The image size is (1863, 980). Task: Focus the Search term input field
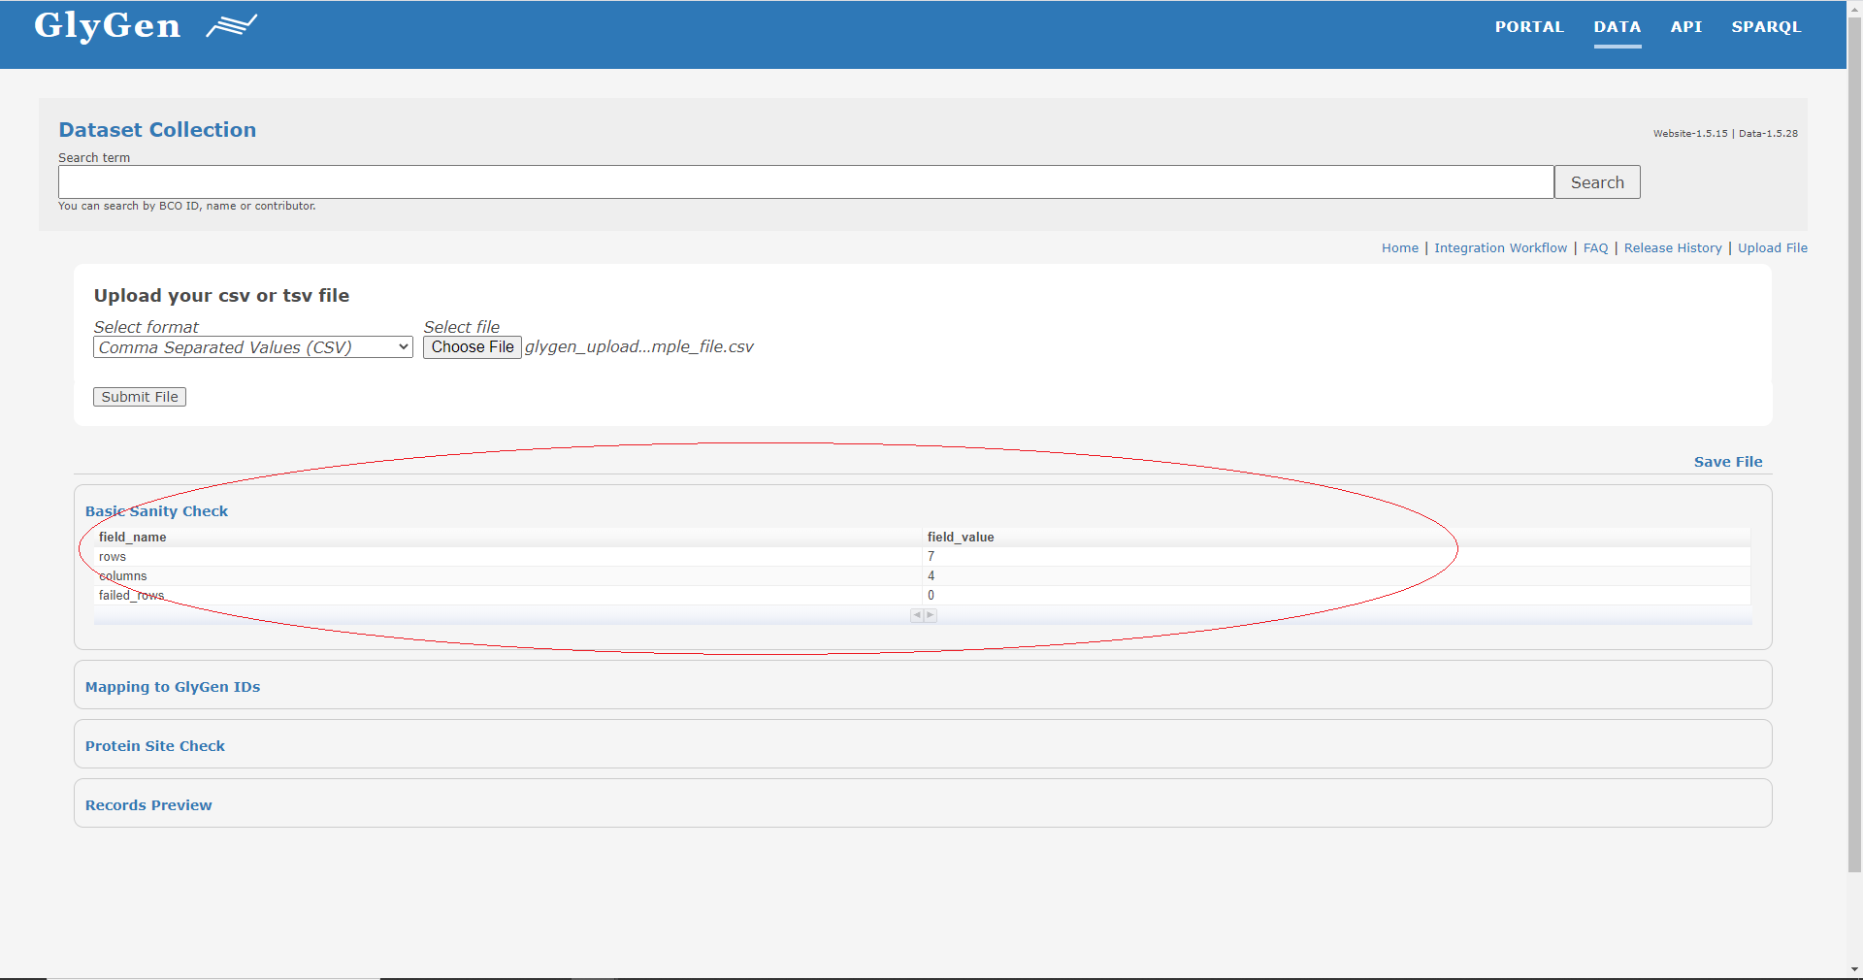click(x=805, y=182)
